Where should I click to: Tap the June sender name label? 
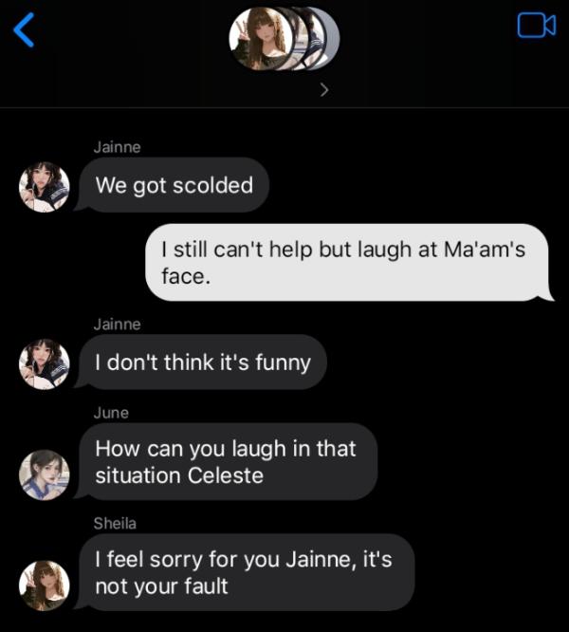[111, 413]
